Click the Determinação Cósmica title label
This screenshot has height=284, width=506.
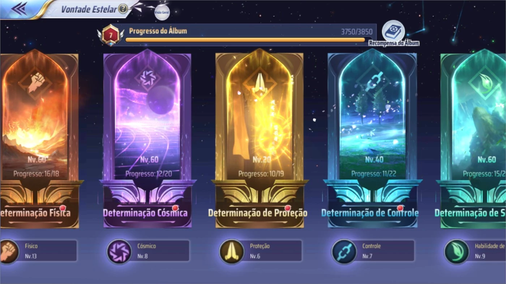[145, 213]
